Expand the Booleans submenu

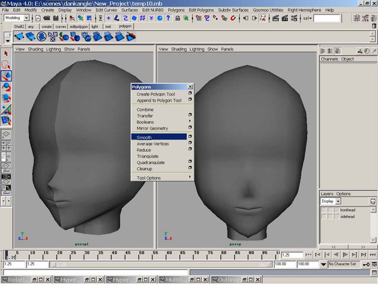pos(190,121)
